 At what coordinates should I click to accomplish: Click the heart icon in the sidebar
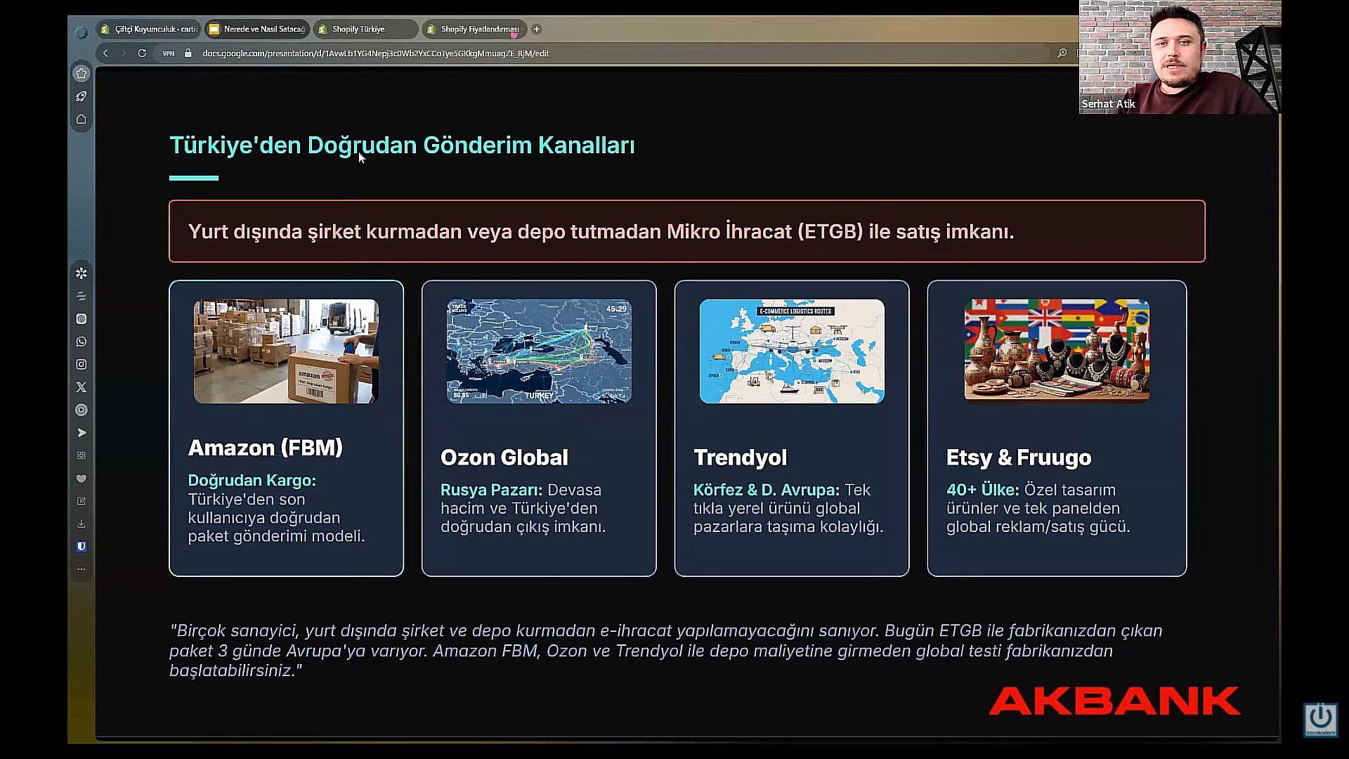pyautogui.click(x=82, y=479)
